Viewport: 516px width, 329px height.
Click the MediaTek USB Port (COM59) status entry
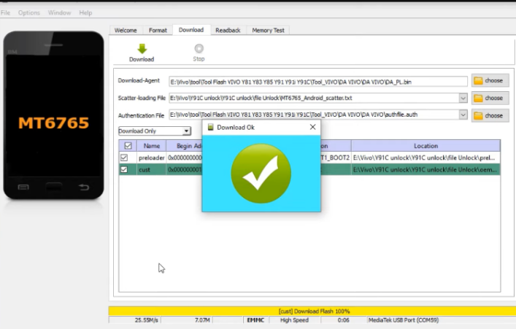coord(404,320)
